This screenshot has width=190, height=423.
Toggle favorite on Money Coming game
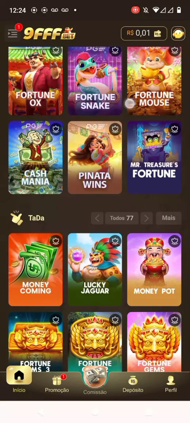tap(56, 240)
